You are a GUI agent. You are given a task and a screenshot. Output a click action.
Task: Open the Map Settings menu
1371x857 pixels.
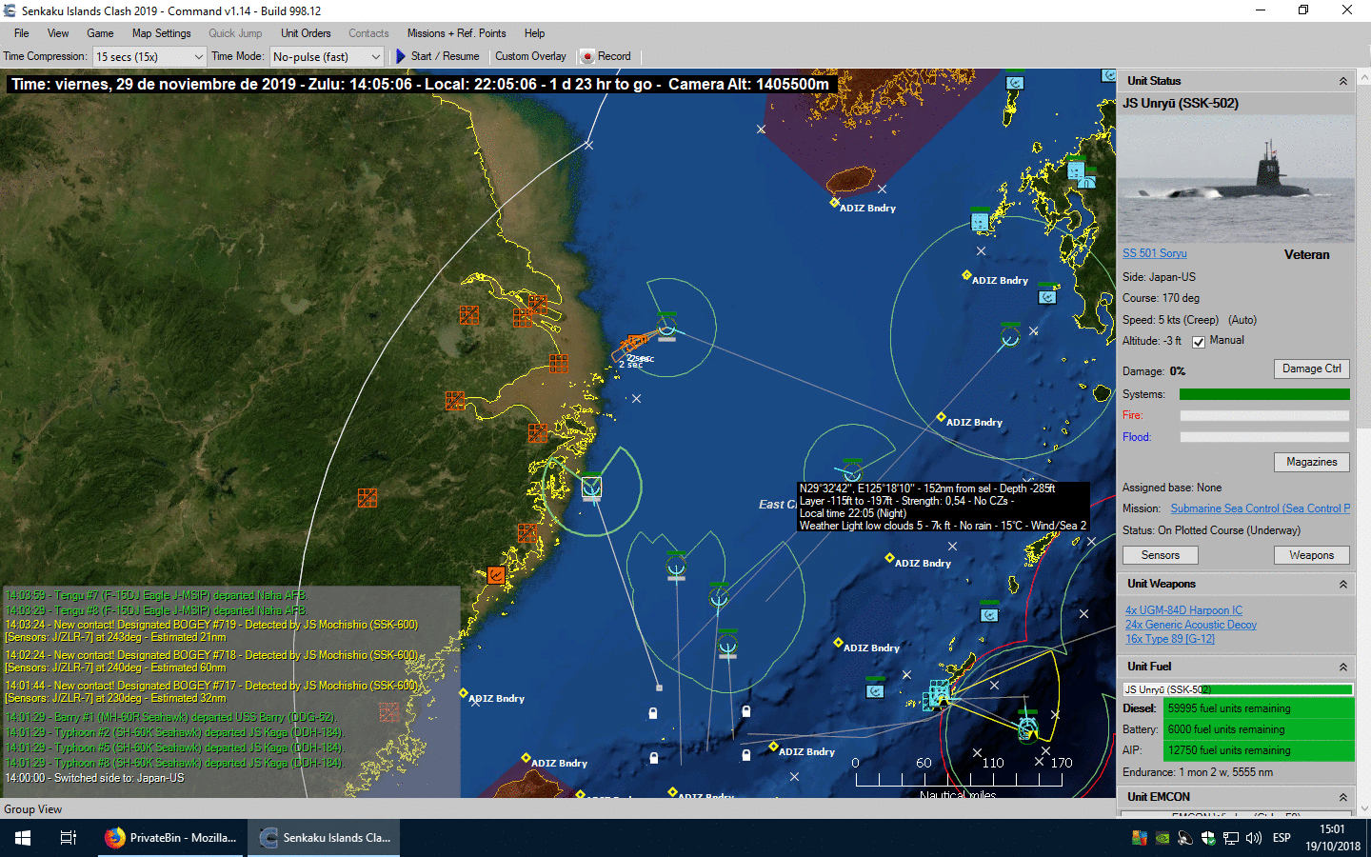(x=162, y=33)
